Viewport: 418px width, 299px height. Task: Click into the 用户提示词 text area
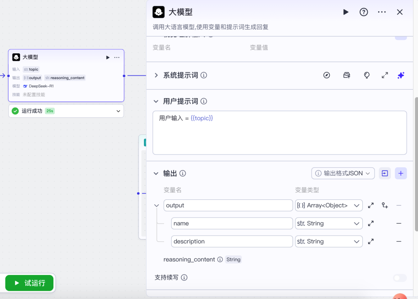[280, 133]
